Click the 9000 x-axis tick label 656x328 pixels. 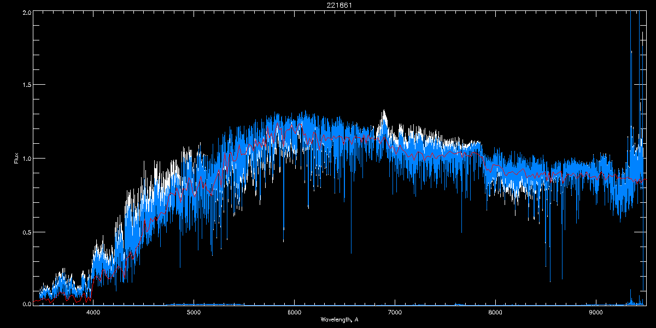coord(596,313)
